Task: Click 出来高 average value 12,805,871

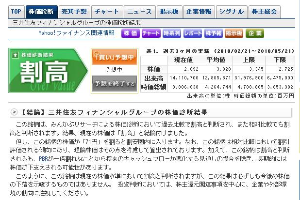Action: [217, 78]
